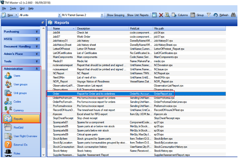The height and width of the screenshot is (158, 240).
Task: Open the Currency settings icon
Action: (x=8, y=110)
